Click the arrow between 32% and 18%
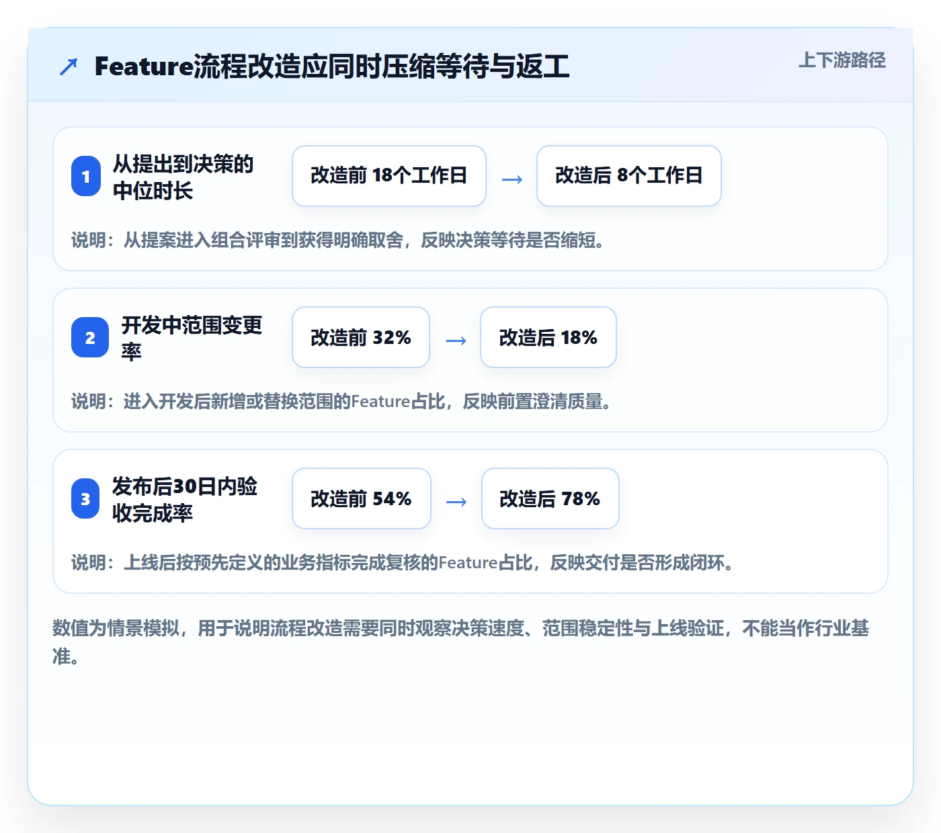The height and width of the screenshot is (833, 941). click(x=456, y=341)
